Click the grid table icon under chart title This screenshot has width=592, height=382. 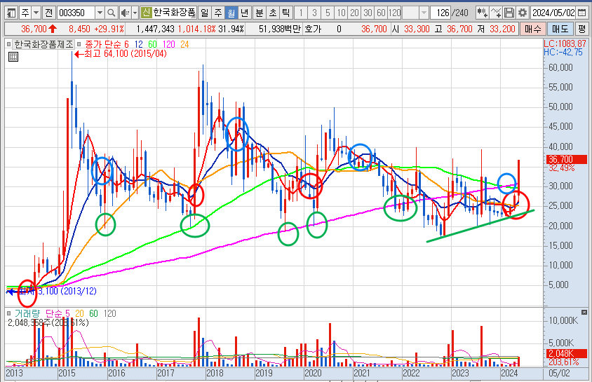click(13, 57)
